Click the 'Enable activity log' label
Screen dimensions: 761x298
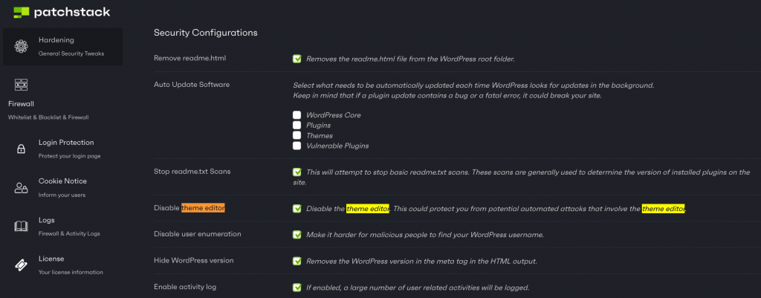pos(185,287)
